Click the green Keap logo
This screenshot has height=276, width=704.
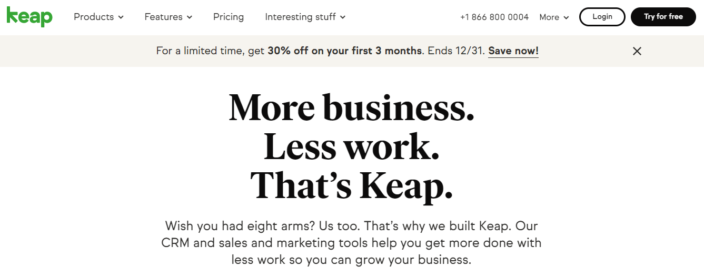tap(29, 16)
